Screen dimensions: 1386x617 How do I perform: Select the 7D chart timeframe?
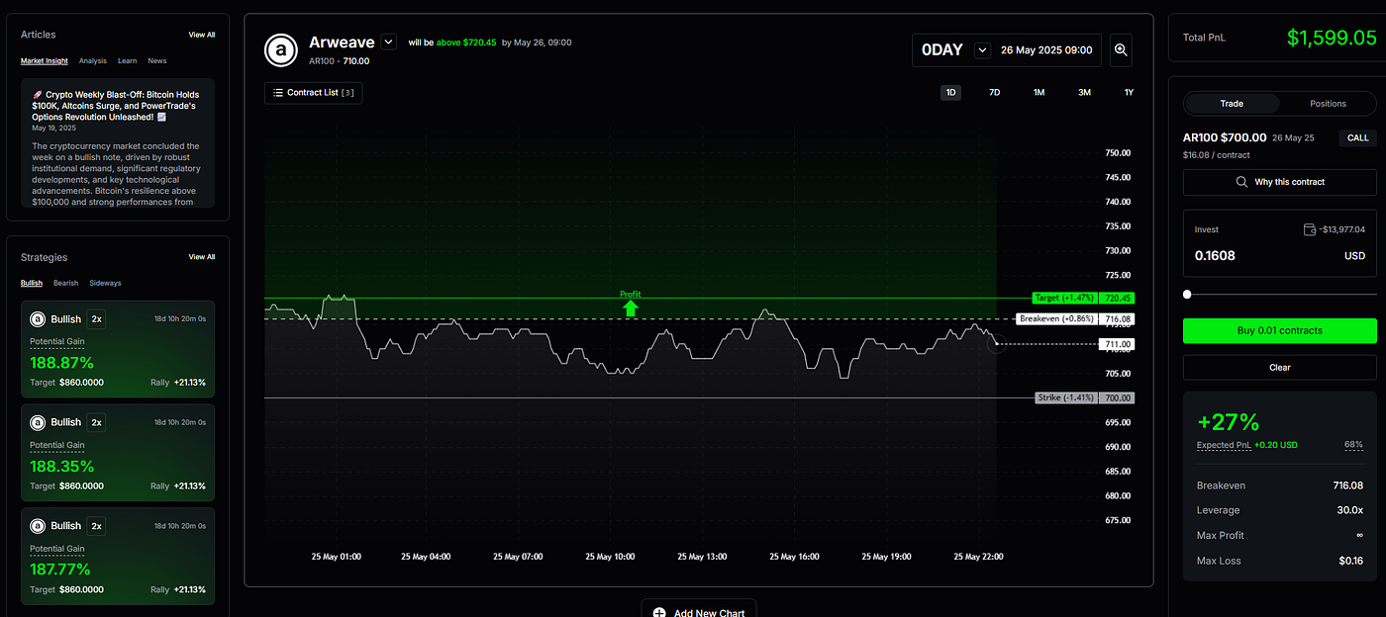click(995, 92)
